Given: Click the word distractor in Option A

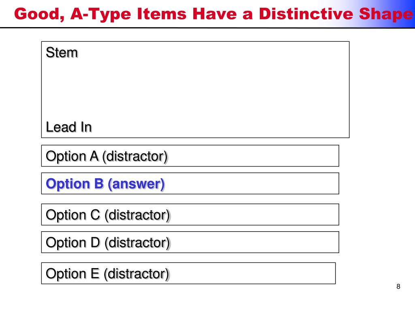Looking at the screenshot, I should point(135,156).
